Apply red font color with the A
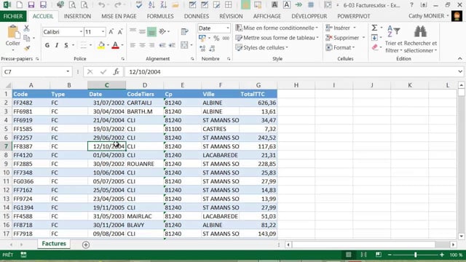Viewport: 466px width, 262px height. click(115, 45)
